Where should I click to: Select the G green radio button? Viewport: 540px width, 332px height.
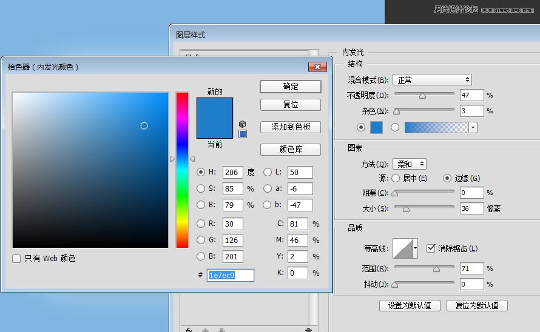pos(201,240)
